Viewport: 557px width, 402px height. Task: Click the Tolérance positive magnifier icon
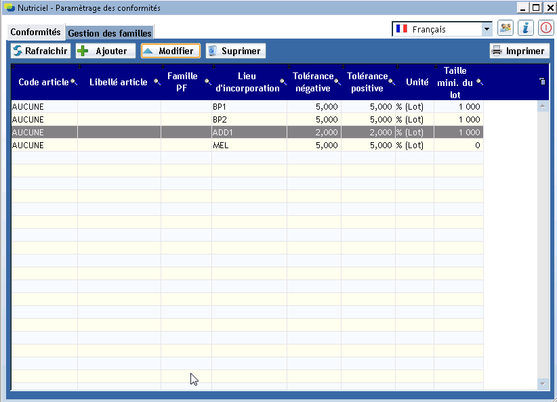(392, 82)
